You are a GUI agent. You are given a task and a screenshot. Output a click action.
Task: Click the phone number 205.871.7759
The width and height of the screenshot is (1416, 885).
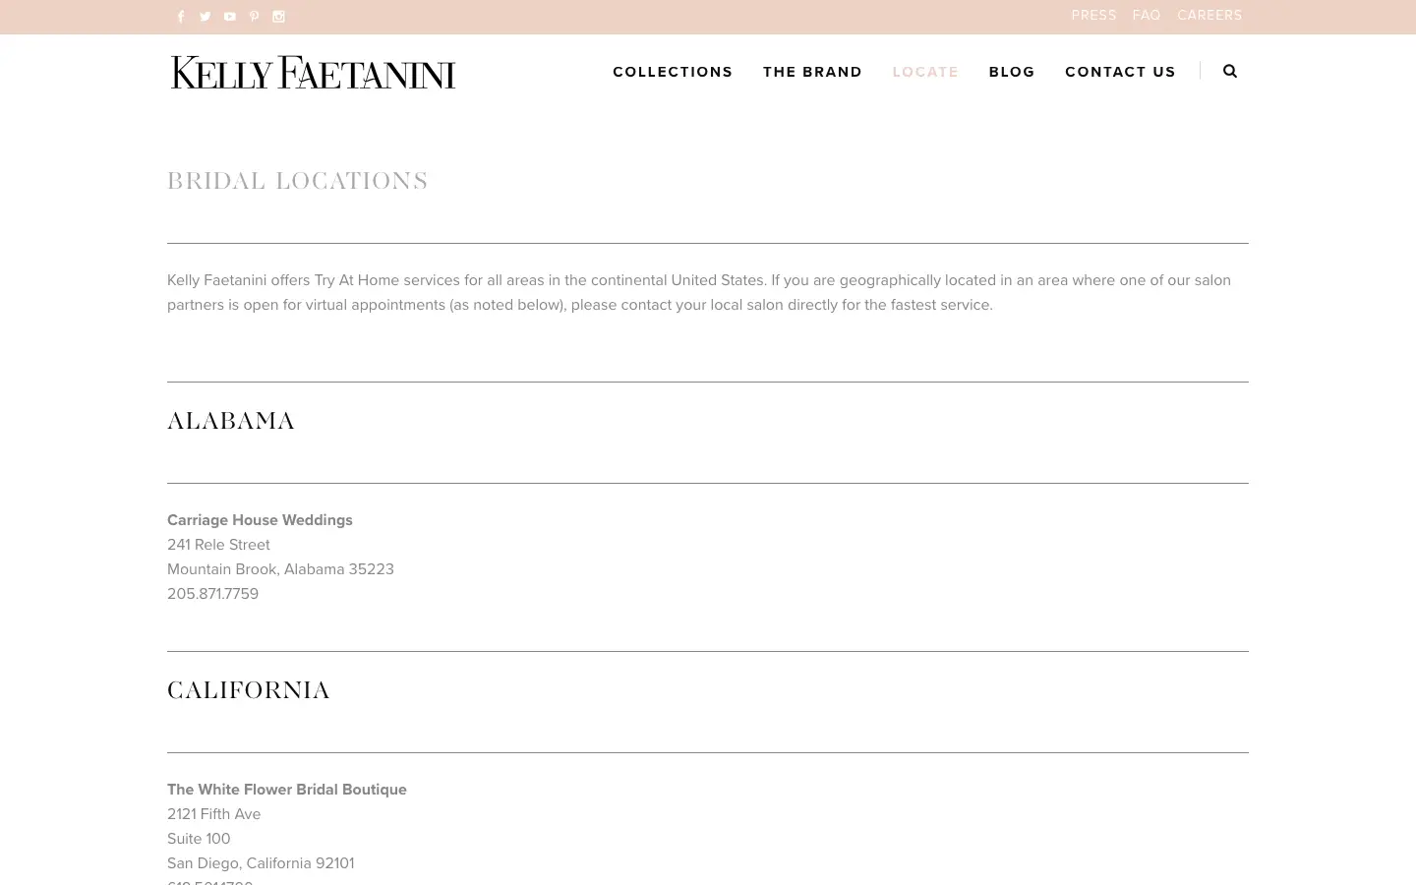(x=212, y=594)
